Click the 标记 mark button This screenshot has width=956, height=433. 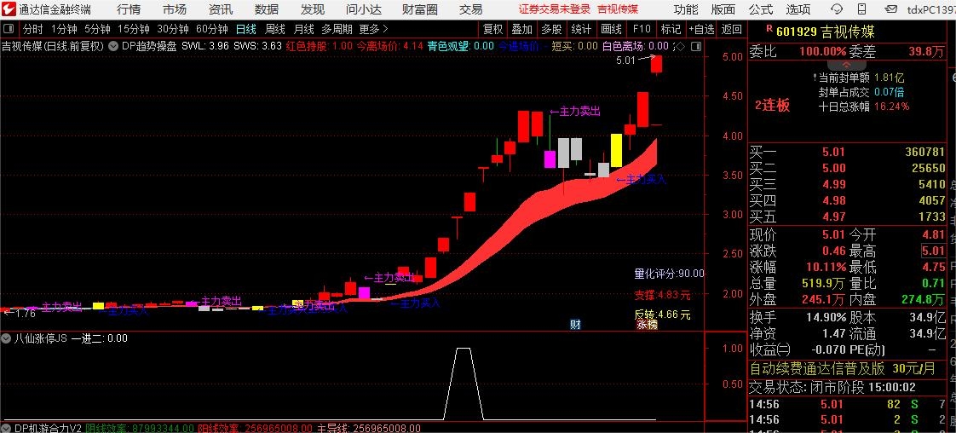tap(671, 29)
